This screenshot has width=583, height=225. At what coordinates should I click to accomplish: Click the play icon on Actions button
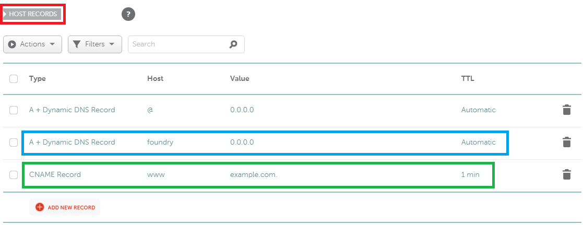click(x=12, y=44)
